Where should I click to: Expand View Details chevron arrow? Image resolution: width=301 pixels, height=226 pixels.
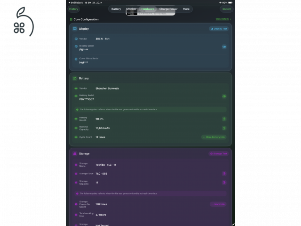(230, 19)
